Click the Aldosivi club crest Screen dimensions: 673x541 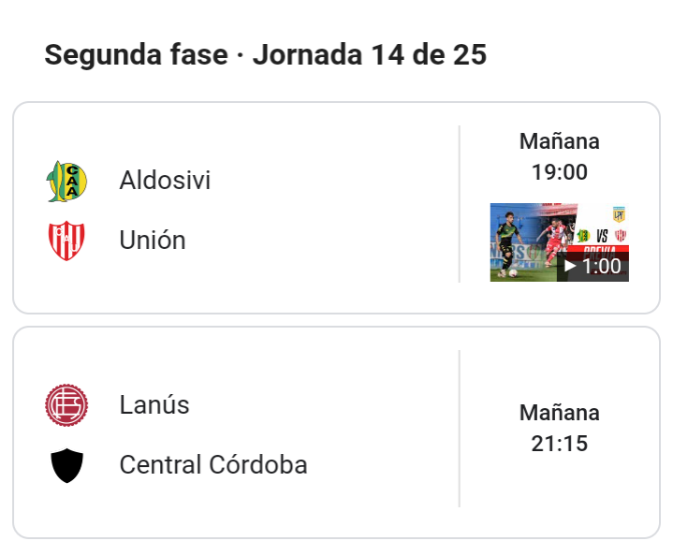pyautogui.click(x=66, y=181)
